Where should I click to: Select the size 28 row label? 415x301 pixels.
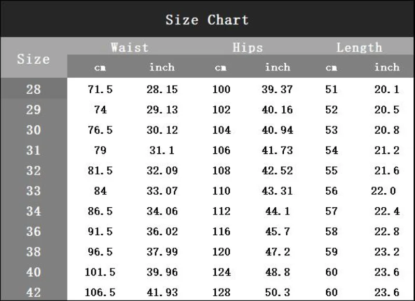[33, 89]
